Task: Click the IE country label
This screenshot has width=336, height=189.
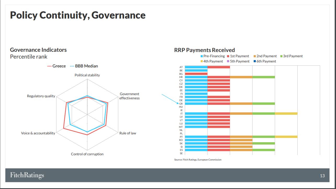Action: tap(182, 110)
